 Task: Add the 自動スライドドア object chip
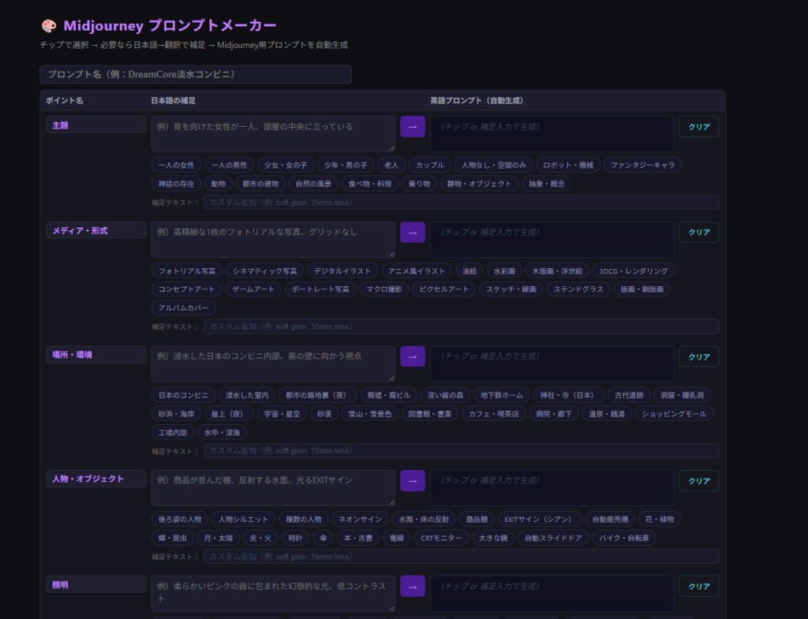point(553,538)
